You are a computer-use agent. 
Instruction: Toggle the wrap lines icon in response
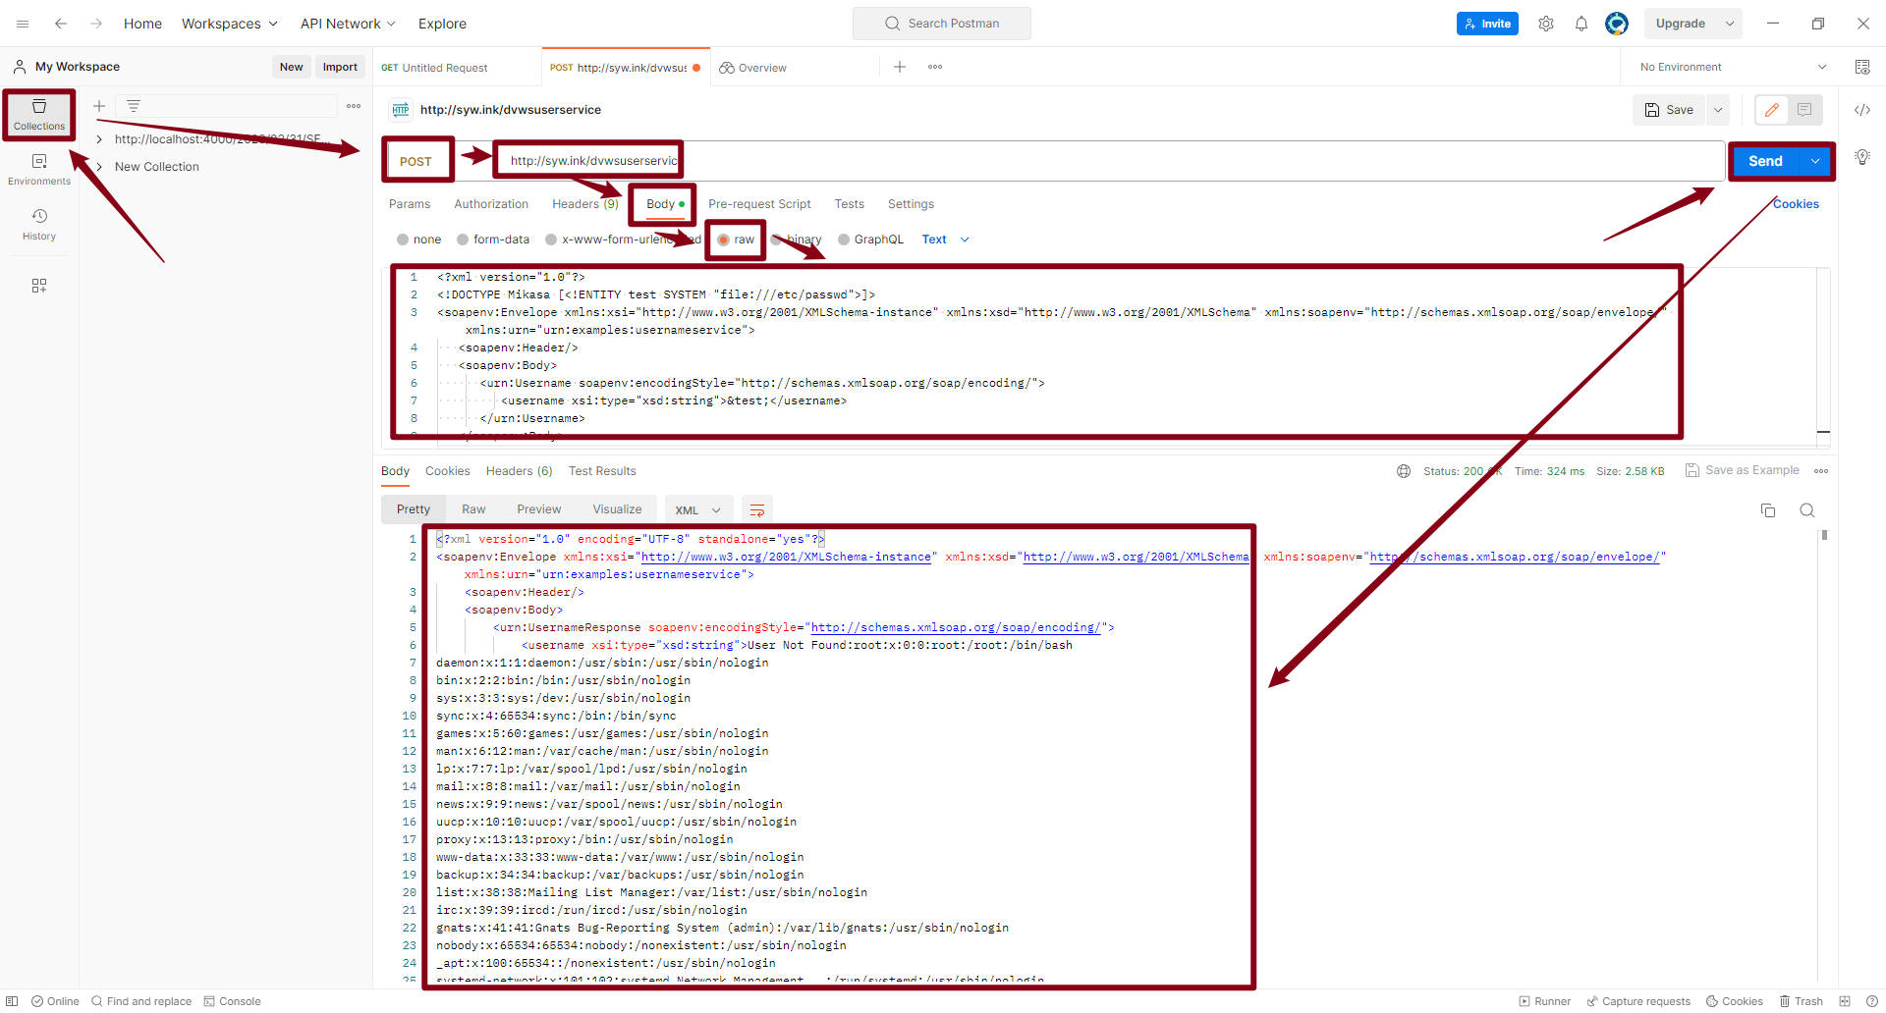tap(757, 510)
